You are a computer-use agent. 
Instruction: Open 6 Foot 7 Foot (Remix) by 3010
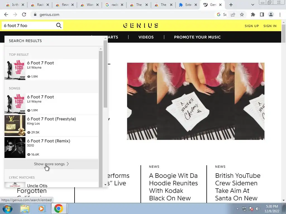[x=51, y=147]
